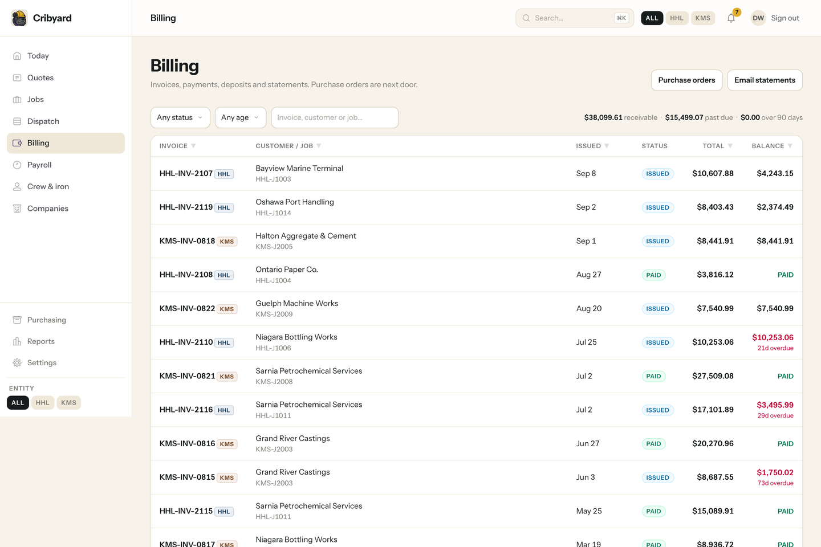
Task: Click Guelph Machine Works customer name
Action: 297,304
